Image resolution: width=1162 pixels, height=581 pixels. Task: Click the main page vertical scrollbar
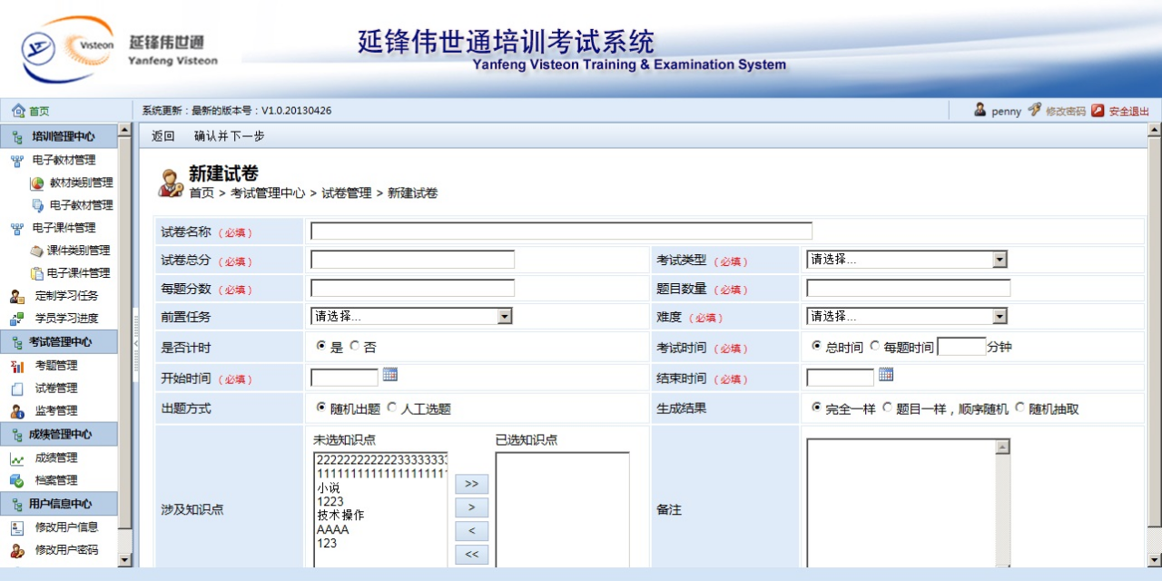(x=1155, y=345)
